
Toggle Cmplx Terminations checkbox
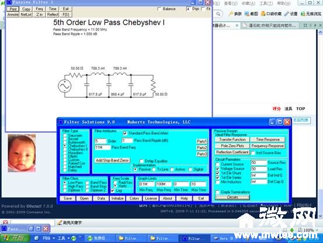tap(217, 192)
